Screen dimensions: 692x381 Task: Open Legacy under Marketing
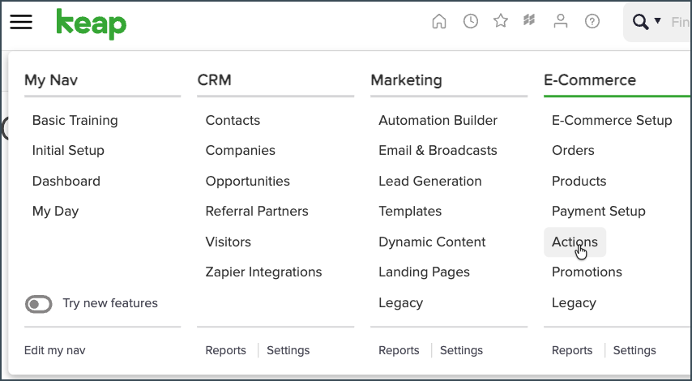401,303
